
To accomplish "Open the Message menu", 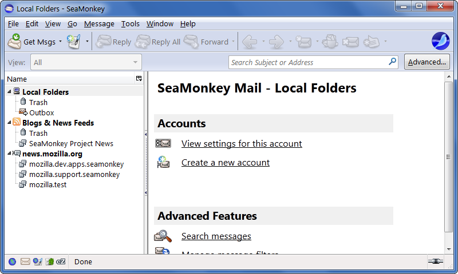I will (x=99, y=24).
